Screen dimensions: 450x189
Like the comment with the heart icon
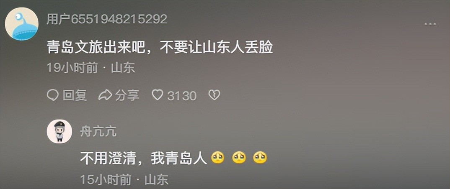point(157,95)
